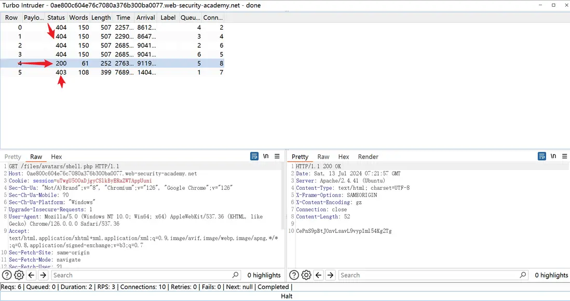
Task: Toggle non-printable characters (\n) in request panel
Action: pos(266,156)
